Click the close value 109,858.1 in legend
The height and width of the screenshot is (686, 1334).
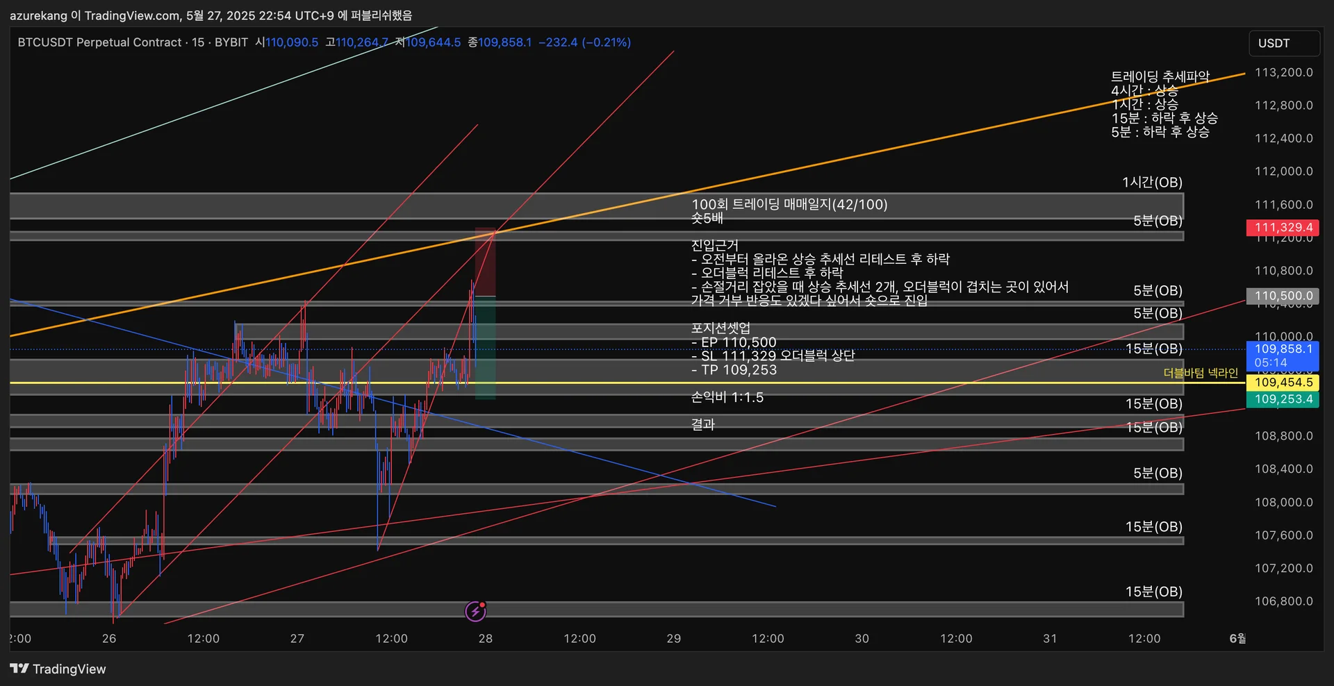point(505,42)
